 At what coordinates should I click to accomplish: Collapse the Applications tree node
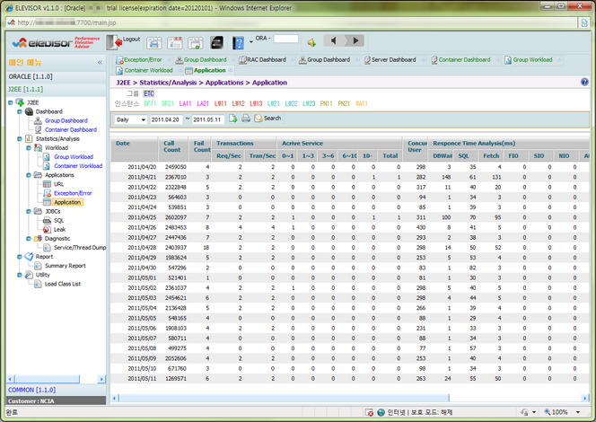(x=29, y=175)
